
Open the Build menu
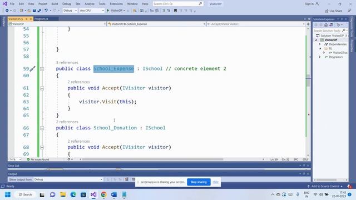click(55, 4)
